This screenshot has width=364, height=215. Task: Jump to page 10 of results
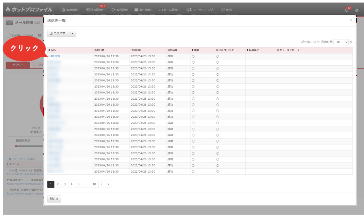point(94,184)
